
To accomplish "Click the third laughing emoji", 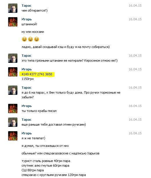I will pos(37,39).
